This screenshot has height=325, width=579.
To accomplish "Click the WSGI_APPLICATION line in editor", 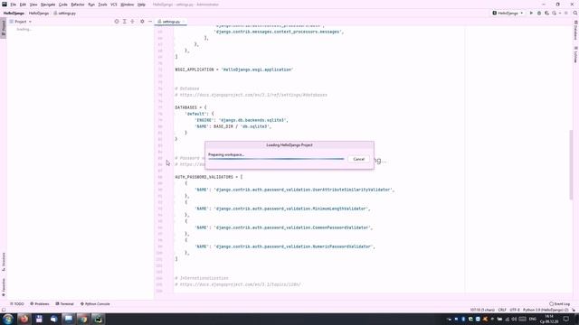I will [233, 70].
